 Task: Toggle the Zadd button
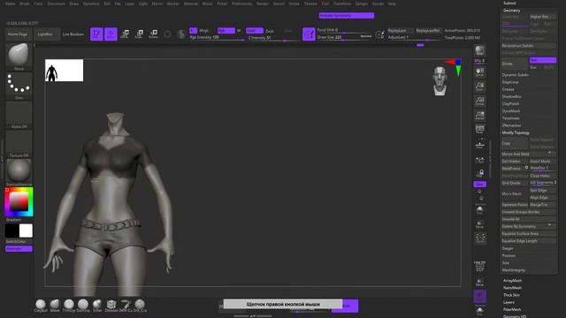click(255, 31)
